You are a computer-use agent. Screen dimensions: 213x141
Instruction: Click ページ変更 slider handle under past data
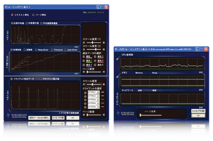[x=87, y=72]
